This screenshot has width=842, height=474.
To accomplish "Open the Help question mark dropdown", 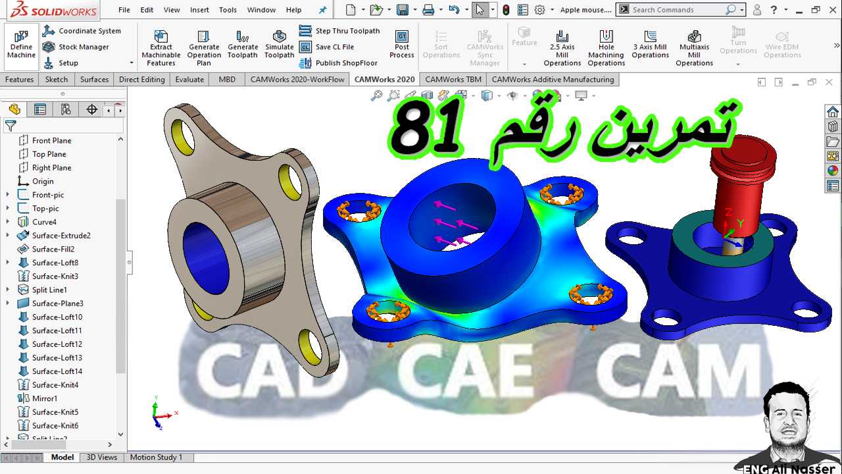I will (x=785, y=10).
